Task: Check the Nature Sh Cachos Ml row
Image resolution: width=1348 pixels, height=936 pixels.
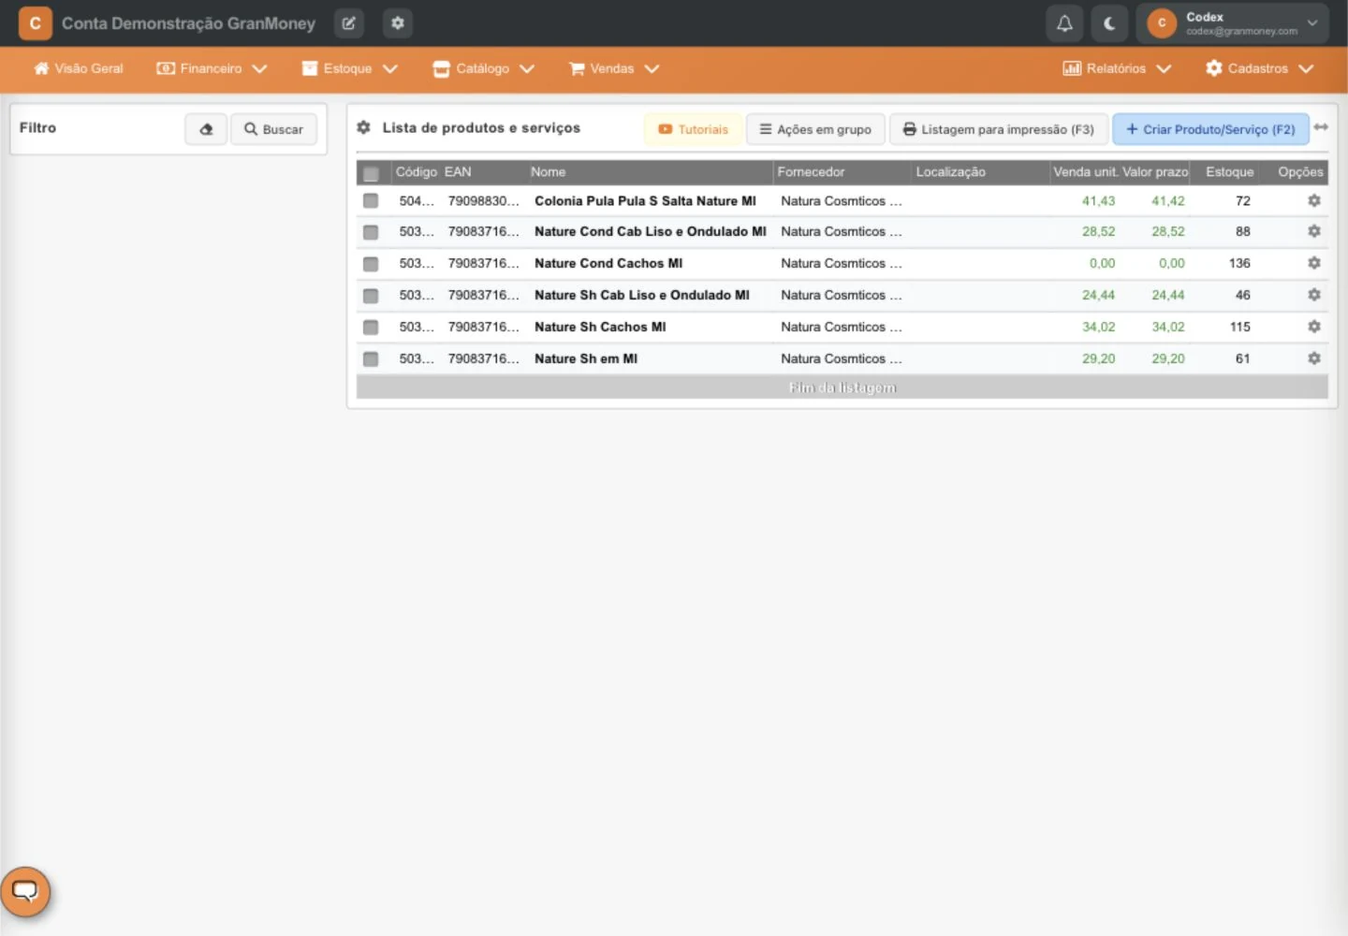Action: pos(371,328)
